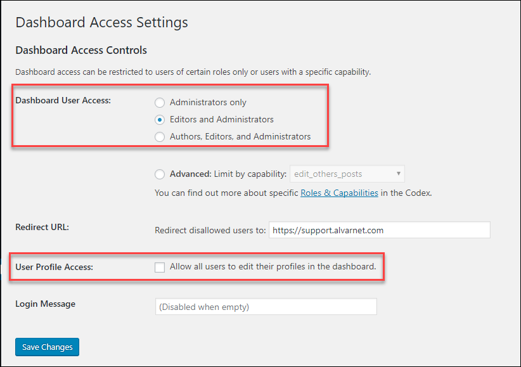Click the User Profile Access label

(x=54, y=267)
